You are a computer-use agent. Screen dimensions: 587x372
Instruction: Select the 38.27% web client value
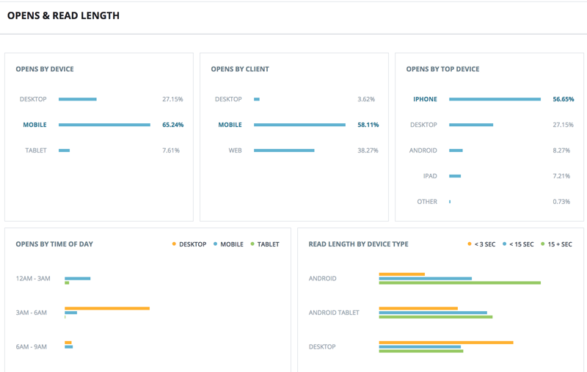(x=368, y=150)
